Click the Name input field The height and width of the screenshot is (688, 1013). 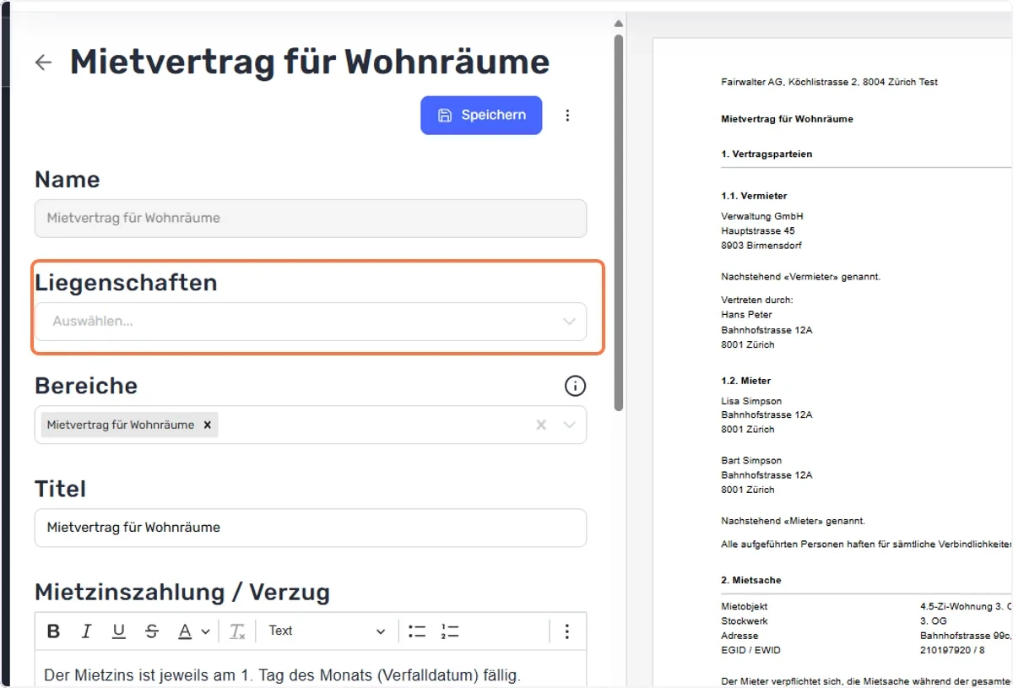click(310, 218)
